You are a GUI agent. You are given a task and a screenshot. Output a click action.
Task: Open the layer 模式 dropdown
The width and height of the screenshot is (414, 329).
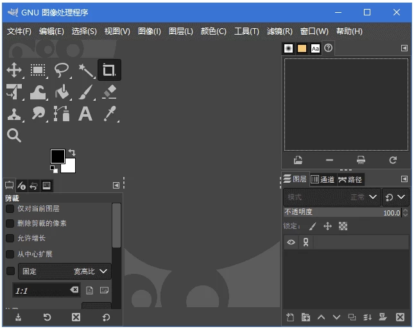(332, 197)
